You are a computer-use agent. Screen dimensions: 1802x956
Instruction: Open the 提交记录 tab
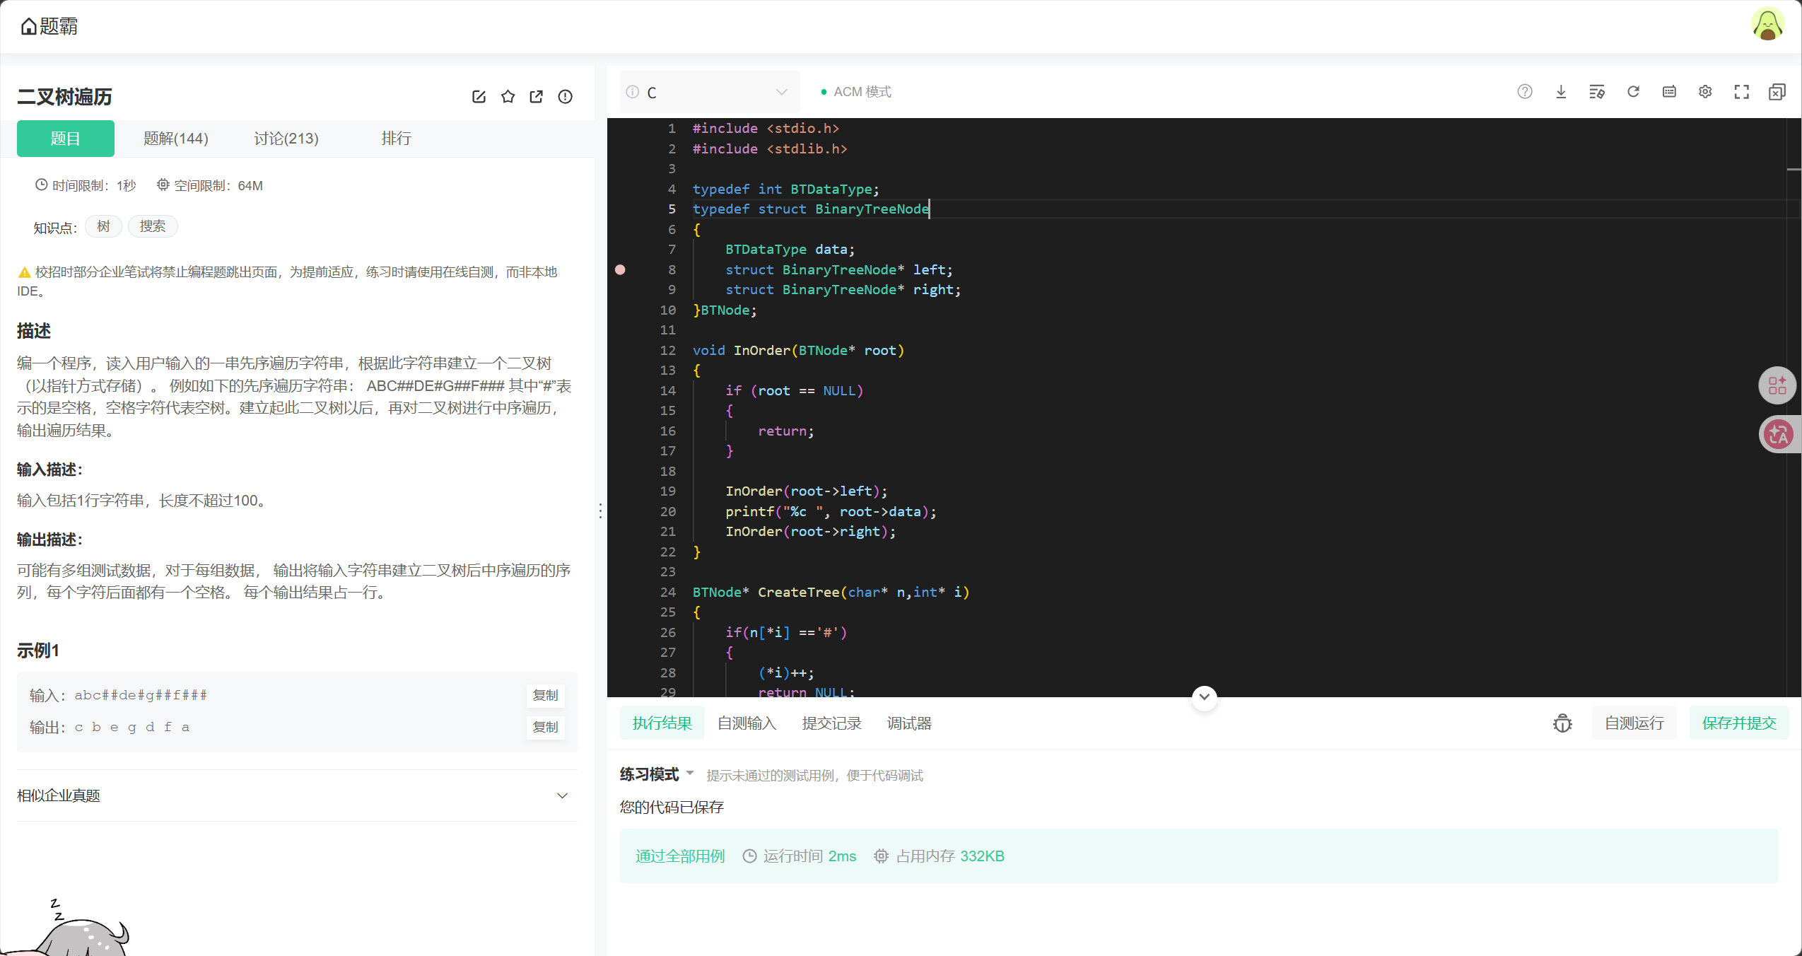[831, 723]
